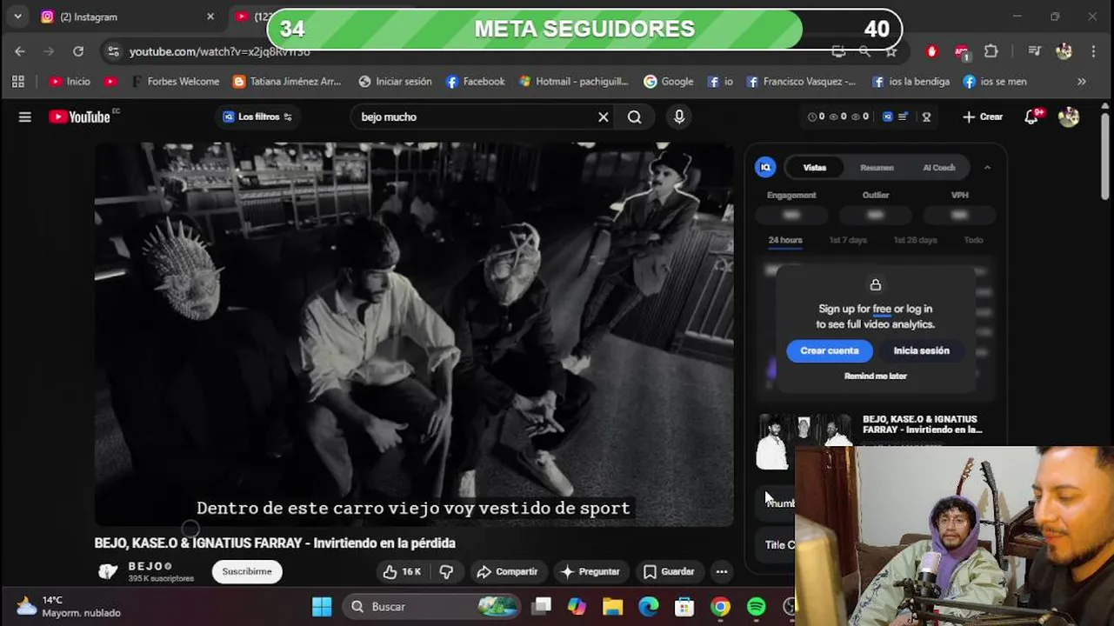Select the Todo range tab
Screen dimensions: 1114x626
click(973, 240)
